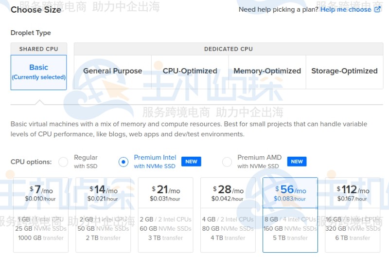The height and width of the screenshot is (258, 389).
Task: Click the SHARED CPU header label
Action: [38, 49]
